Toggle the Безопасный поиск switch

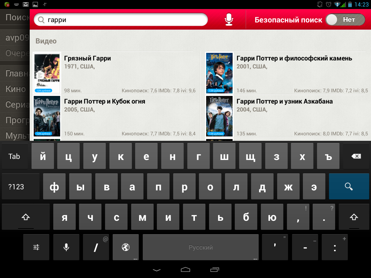[x=345, y=20]
